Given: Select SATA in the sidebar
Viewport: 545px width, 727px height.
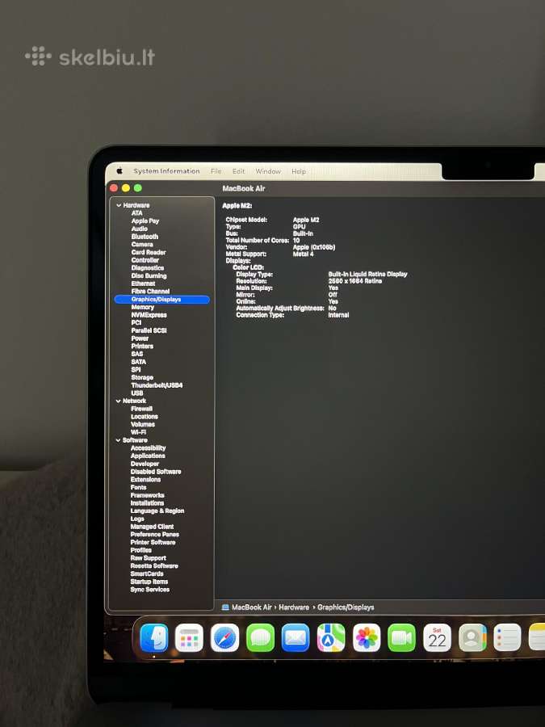Looking at the screenshot, I should [139, 362].
